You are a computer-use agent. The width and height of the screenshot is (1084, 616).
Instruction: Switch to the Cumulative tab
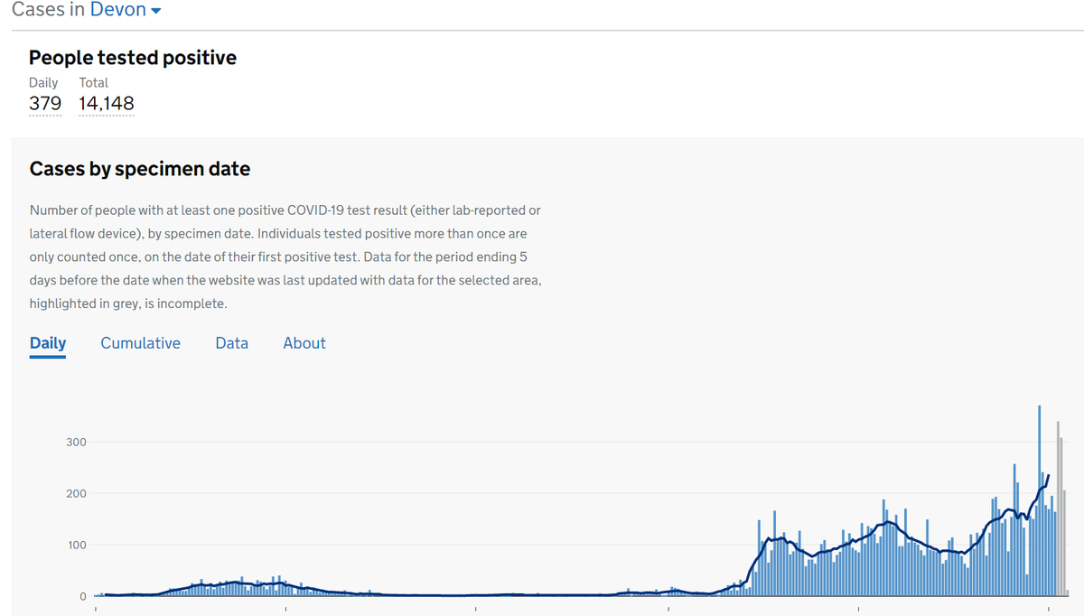140,343
